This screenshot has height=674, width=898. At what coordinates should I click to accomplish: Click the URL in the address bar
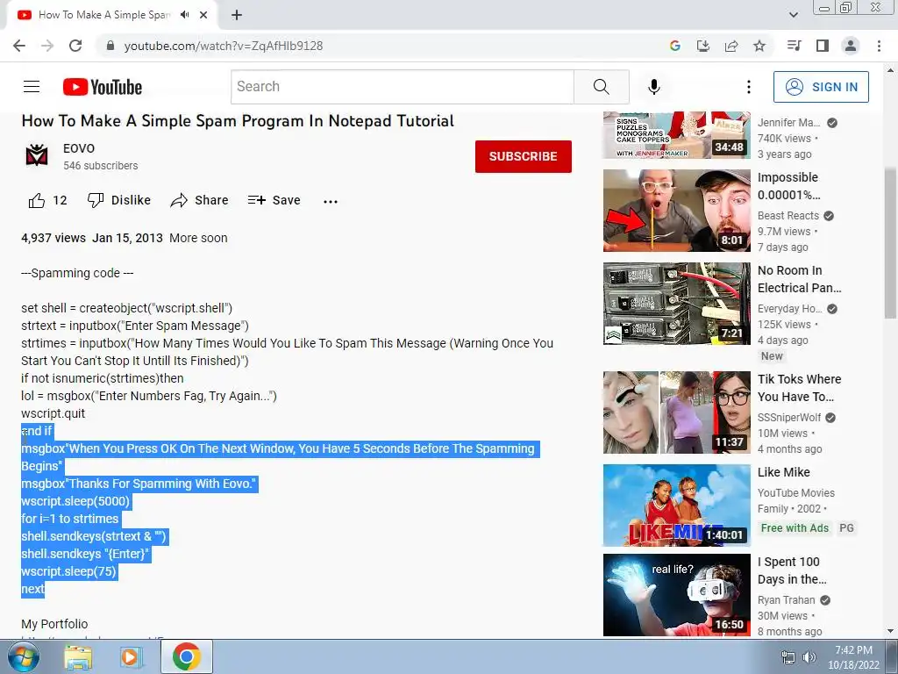click(x=224, y=46)
